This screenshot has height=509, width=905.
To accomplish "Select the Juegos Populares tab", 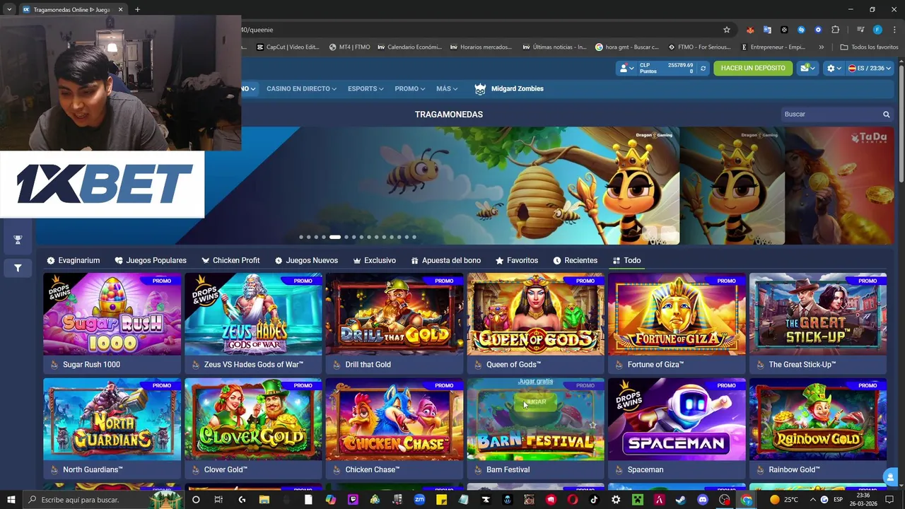I will coord(151,261).
